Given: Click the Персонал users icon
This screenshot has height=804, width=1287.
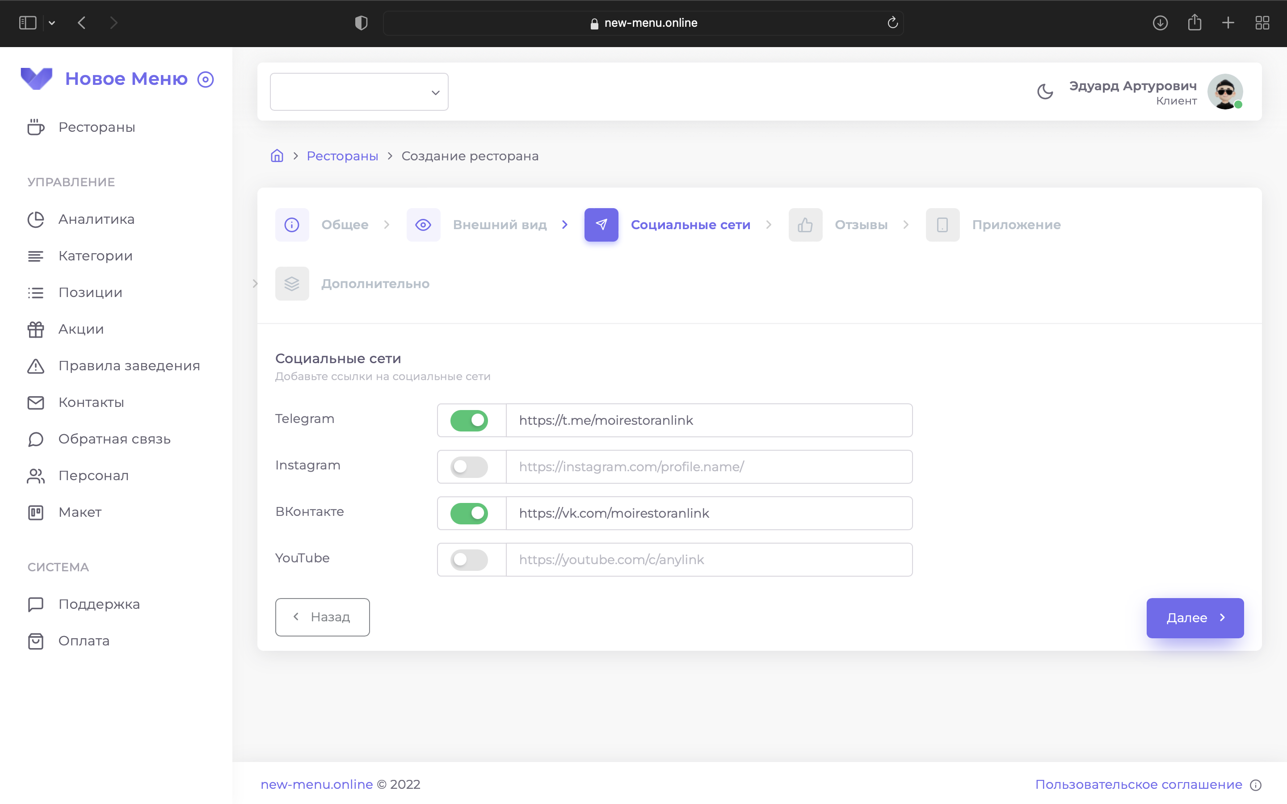Looking at the screenshot, I should 36,476.
